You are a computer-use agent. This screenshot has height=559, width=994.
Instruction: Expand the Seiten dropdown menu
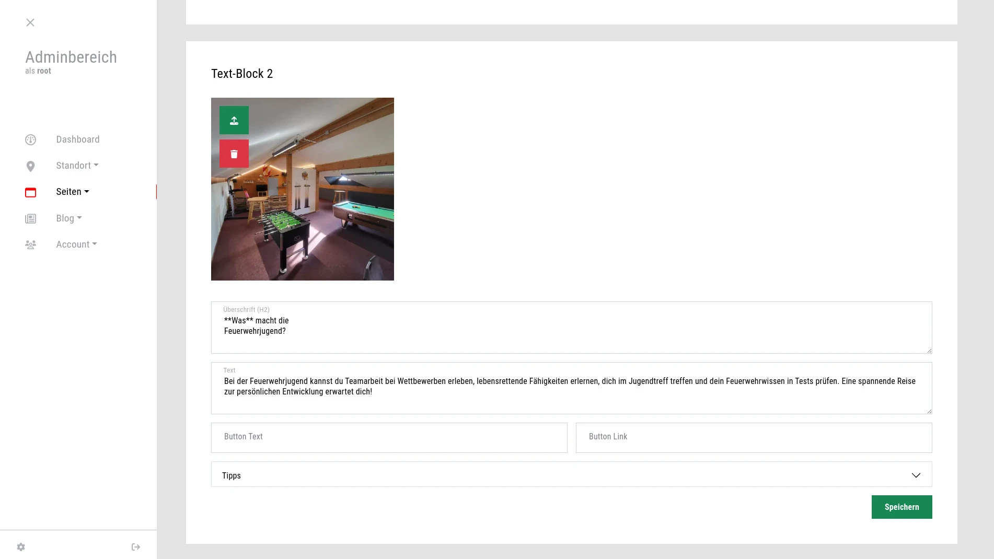[73, 192]
